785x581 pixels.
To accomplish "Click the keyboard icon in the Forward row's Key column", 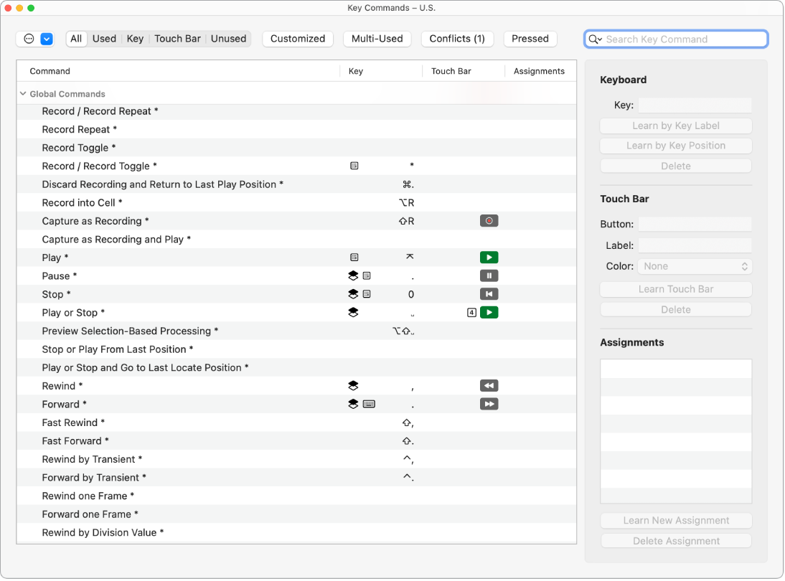I will coord(369,404).
